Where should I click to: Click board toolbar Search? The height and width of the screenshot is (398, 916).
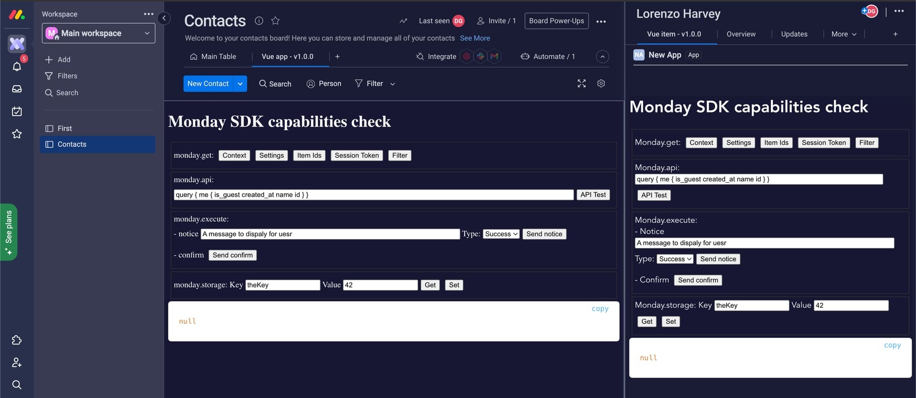(x=275, y=84)
